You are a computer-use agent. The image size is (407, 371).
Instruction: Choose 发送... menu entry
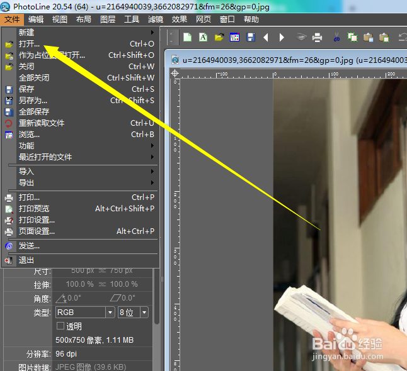click(x=80, y=246)
